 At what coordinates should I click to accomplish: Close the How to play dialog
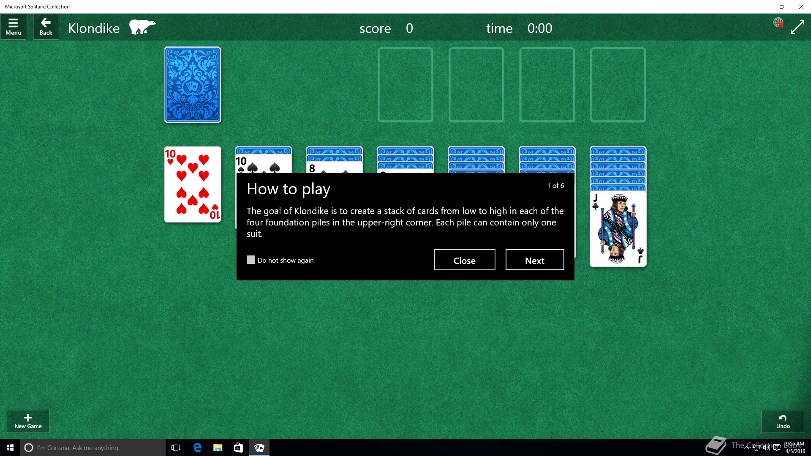[465, 260]
